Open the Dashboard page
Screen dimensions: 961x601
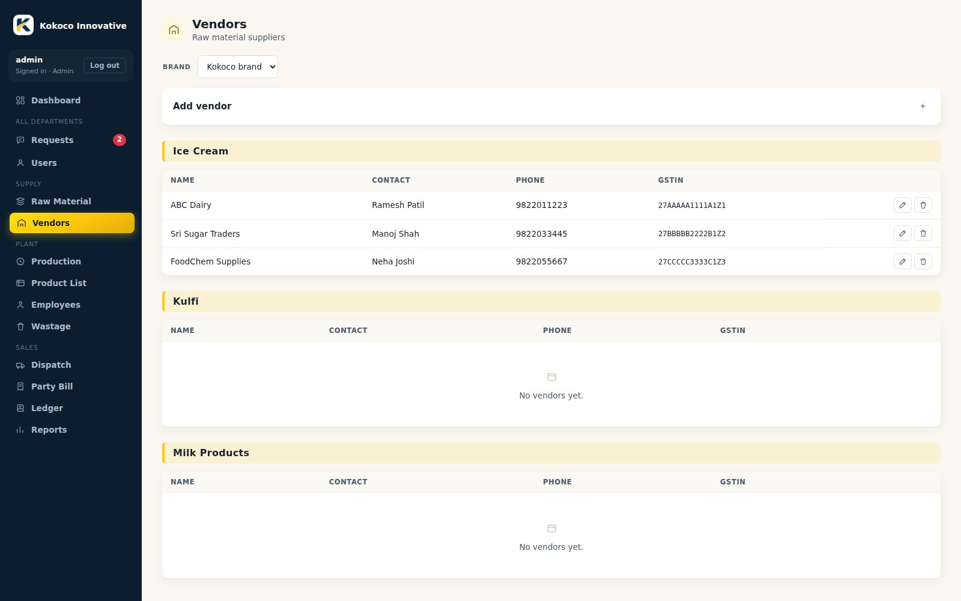point(71,100)
